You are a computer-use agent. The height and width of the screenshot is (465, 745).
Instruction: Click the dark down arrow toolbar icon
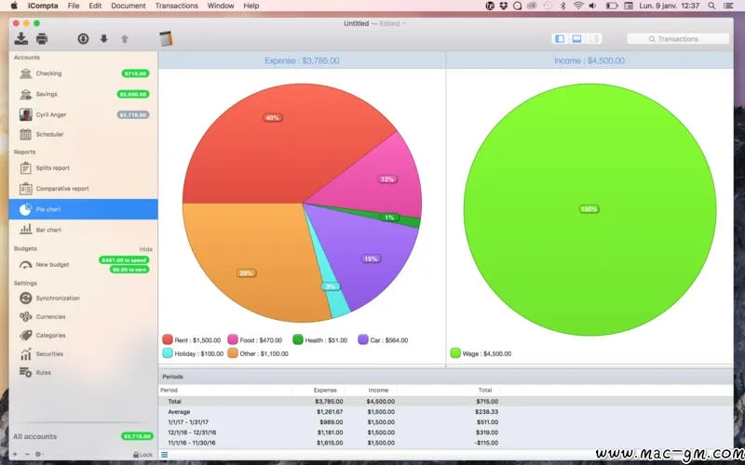(103, 39)
